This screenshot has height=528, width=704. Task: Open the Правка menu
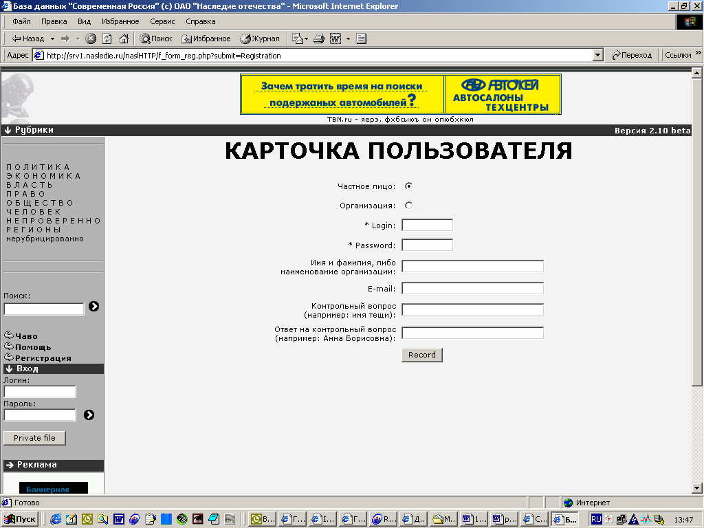click(54, 21)
